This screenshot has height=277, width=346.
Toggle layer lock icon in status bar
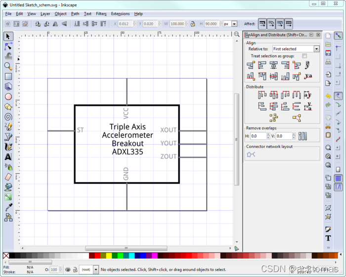click(x=75, y=270)
